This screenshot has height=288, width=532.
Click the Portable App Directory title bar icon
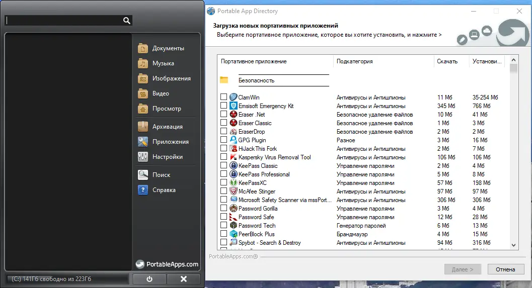pos(211,11)
